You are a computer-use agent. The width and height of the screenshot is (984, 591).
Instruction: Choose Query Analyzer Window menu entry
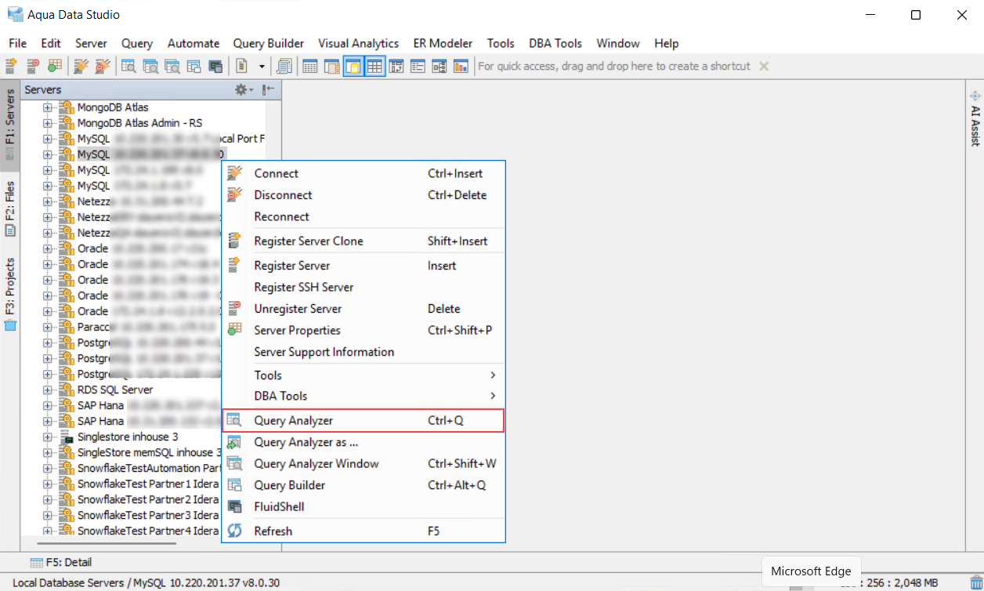pyautogui.click(x=364, y=463)
